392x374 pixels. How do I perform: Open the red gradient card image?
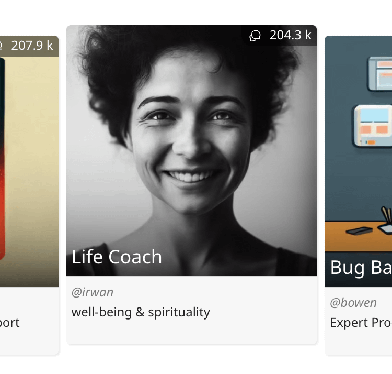29,171
